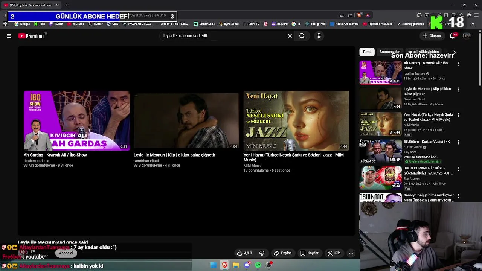Grab the sidebar vertical scrollbar
482x271 pixels.
[480, 59]
